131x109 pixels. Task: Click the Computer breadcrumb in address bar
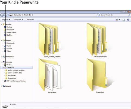pos(18,15)
